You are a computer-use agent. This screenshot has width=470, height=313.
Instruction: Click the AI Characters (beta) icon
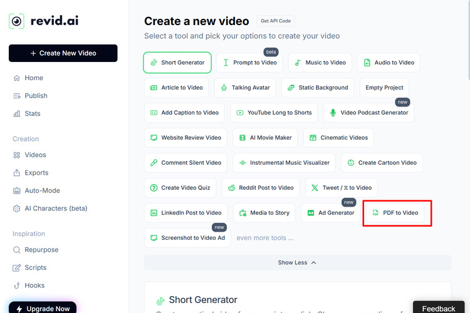click(17, 208)
